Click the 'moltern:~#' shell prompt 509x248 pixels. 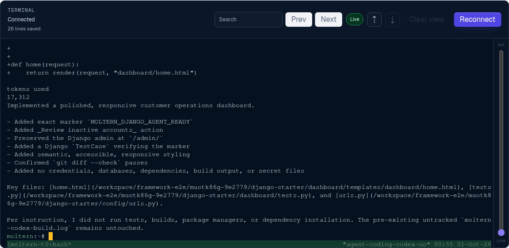click(x=25, y=236)
